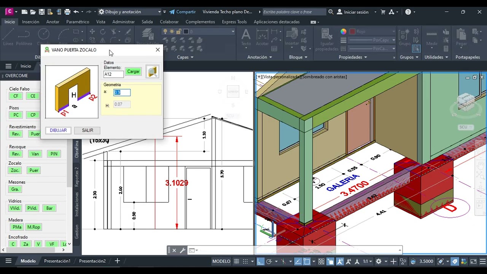Toggle polar tracking in status bar
This screenshot has width=487, height=274.
(x=269, y=261)
